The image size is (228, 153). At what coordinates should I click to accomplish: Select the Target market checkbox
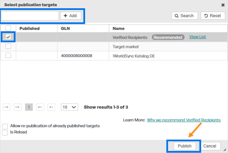click(x=8, y=46)
